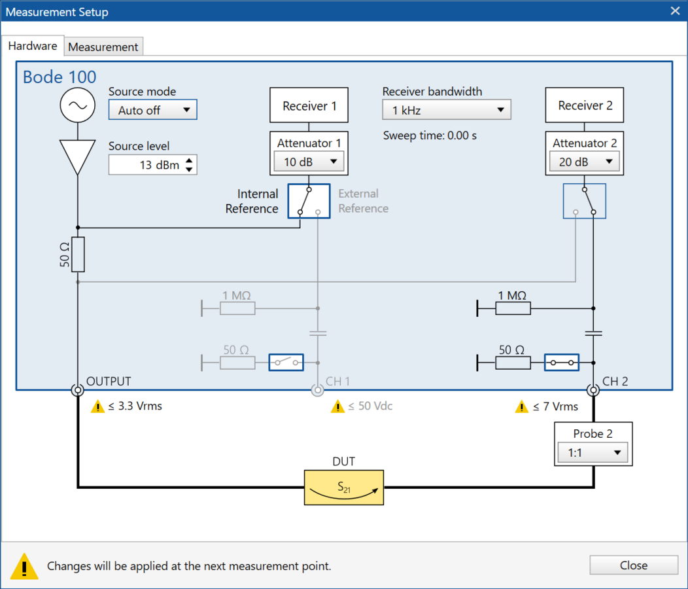Click the Sweep time: 0.00 s text

(x=430, y=135)
